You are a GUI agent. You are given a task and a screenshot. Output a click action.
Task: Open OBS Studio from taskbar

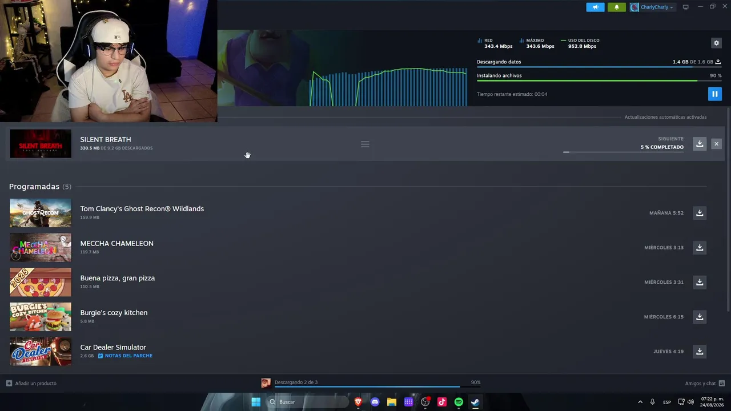tap(425, 402)
